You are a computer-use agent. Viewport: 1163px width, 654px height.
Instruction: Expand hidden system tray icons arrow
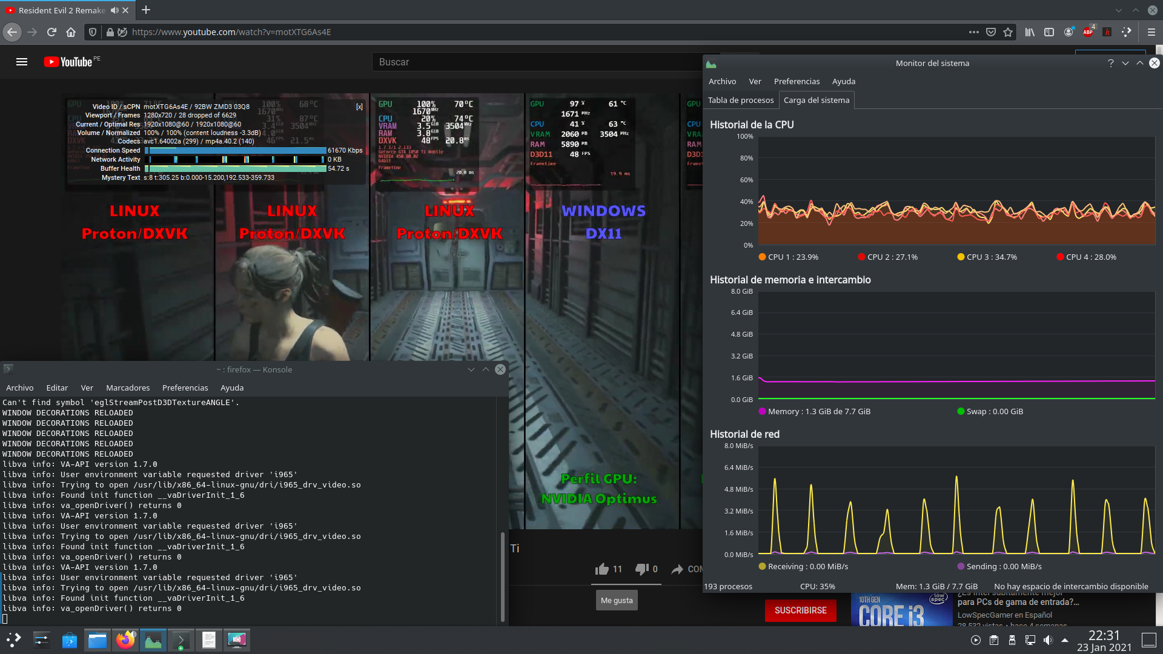coord(1065,640)
